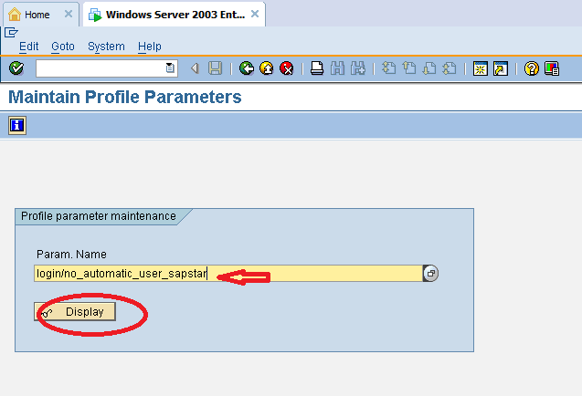This screenshot has height=396, width=582.
Task: Click the green Back arrow icon
Action: coord(247,68)
